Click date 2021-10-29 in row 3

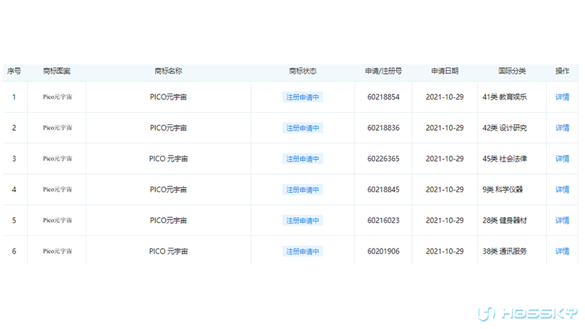[x=445, y=159]
